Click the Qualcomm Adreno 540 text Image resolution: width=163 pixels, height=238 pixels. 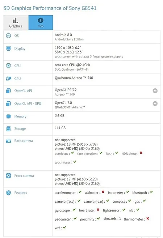click(74, 78)
